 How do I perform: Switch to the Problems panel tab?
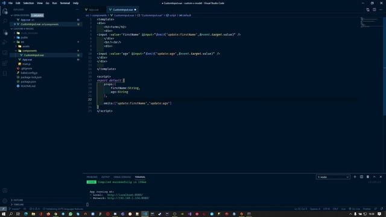(92, 177)
